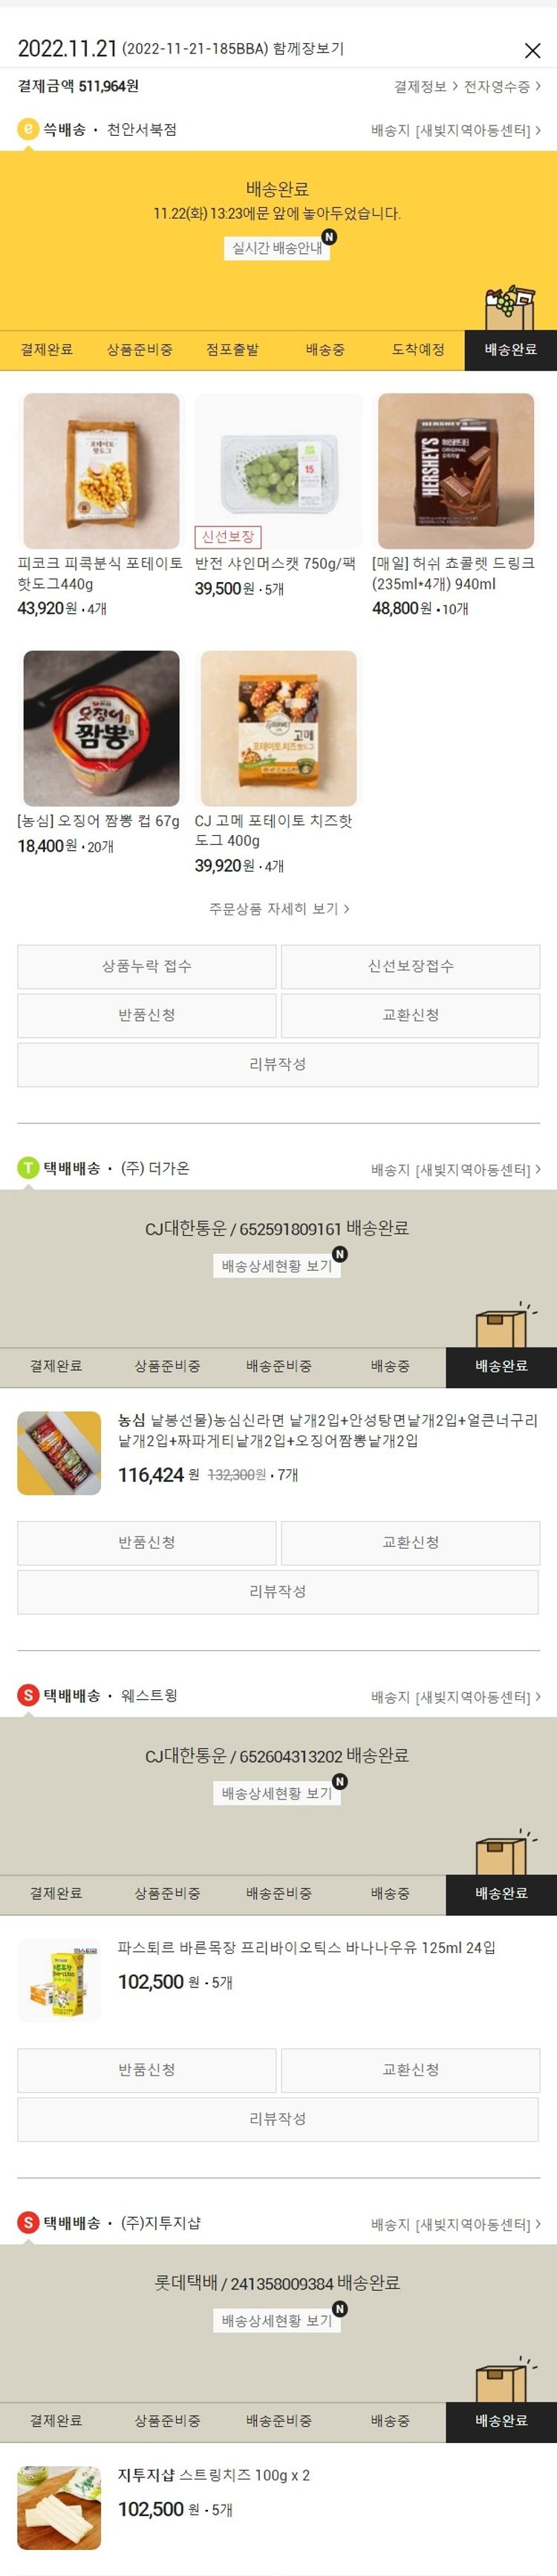The width and height of the screenshot is (557, 2576).
Task: Open 전자영수증 electronic receipt
Action: coord(502,87)
